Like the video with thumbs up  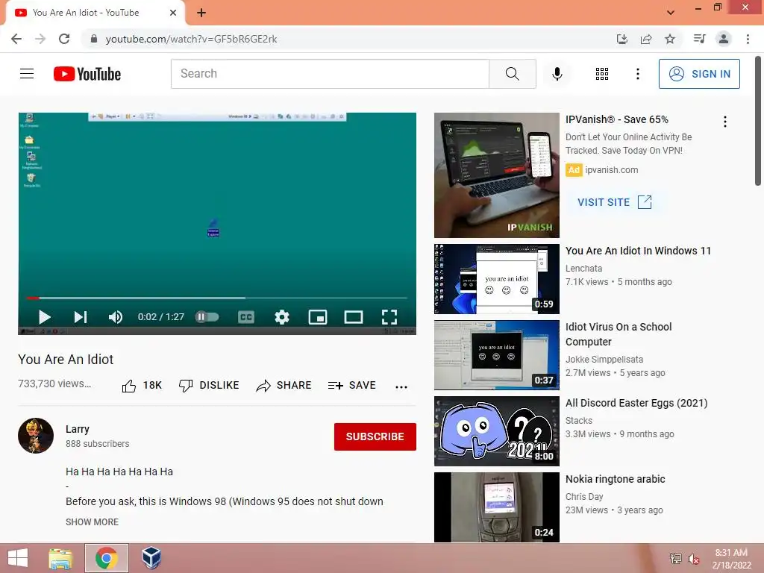point(142,386)
